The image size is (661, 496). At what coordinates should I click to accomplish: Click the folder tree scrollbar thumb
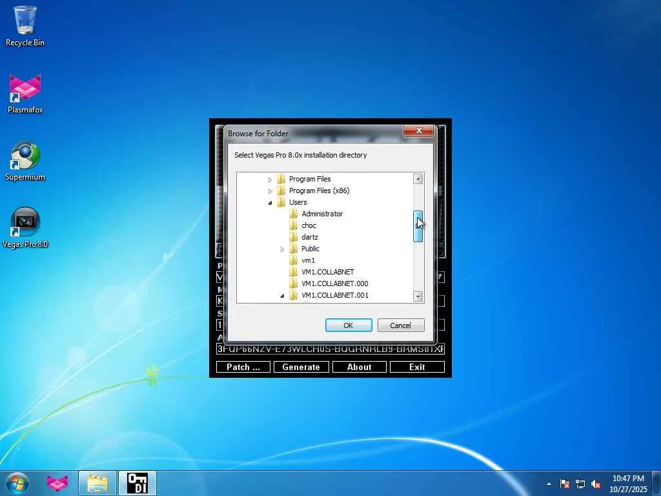pyautogui.click(x=418, y=227)
